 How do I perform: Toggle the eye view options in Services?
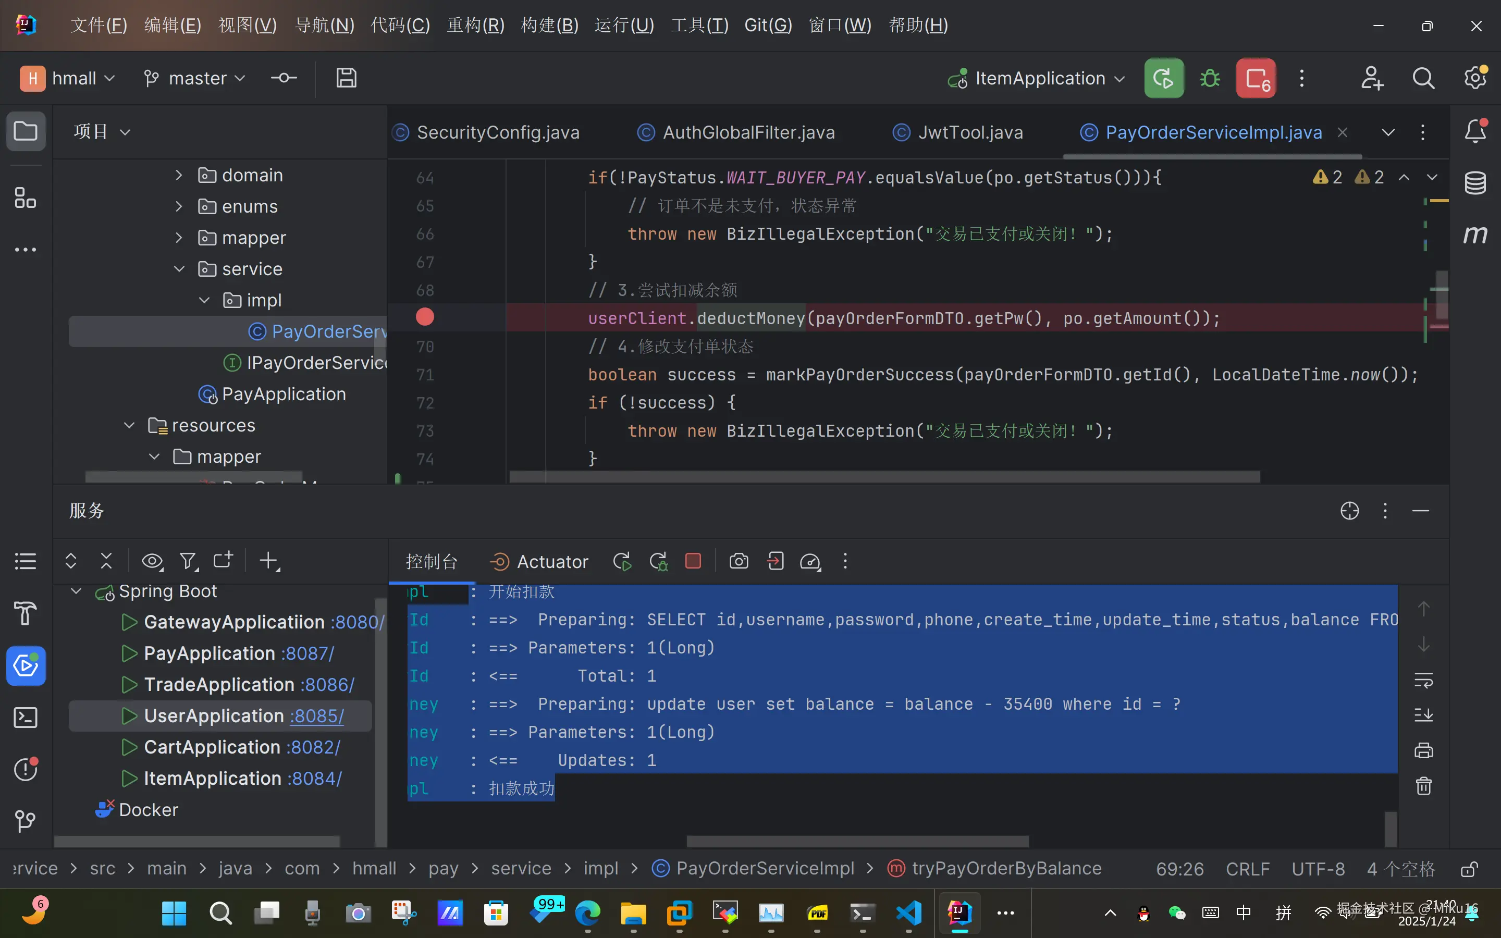(152, 561)
